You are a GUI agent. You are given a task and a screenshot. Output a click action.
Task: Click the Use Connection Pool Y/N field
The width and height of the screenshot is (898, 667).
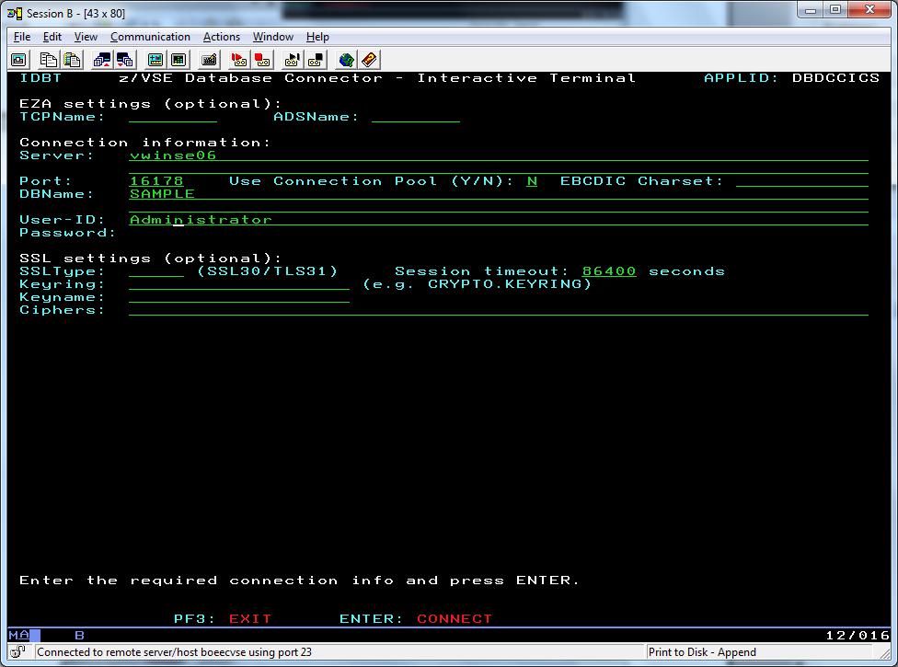tap(532, 181)
